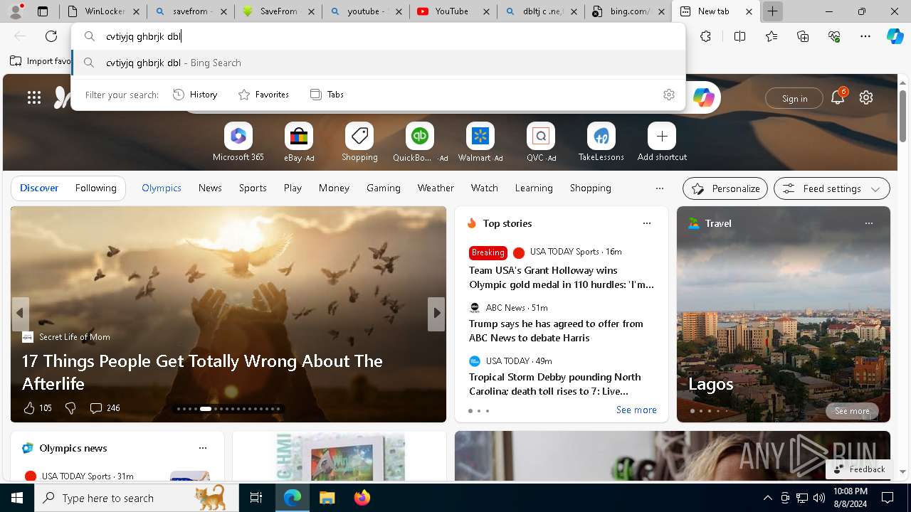The image size is (911, 512).
Task: Open Task View on taskbar
Action: coord(256,498)
